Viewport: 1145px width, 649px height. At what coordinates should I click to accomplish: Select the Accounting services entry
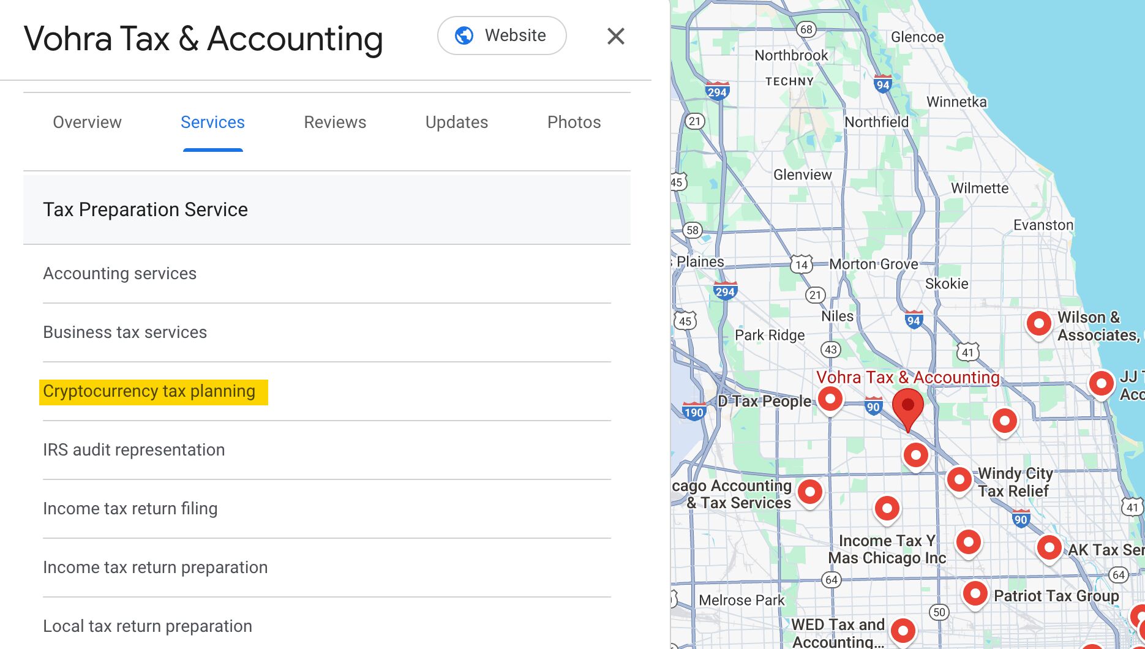click(x=327, y=274)
